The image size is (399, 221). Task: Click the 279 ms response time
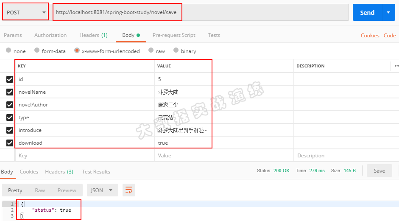coord(317,171)
